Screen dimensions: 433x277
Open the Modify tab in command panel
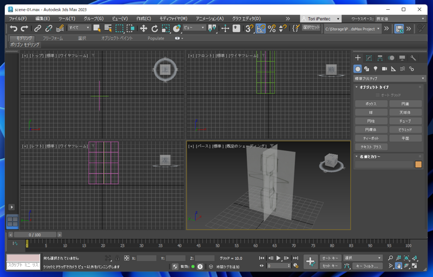(369, 58)
